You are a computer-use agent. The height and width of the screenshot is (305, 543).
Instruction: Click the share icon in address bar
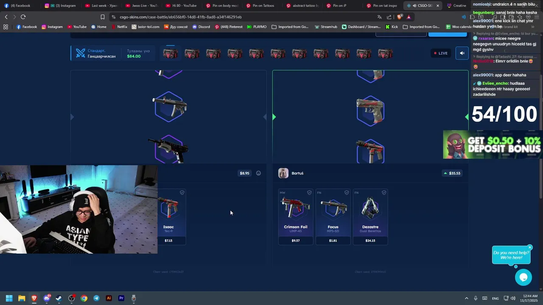(389, 17)
